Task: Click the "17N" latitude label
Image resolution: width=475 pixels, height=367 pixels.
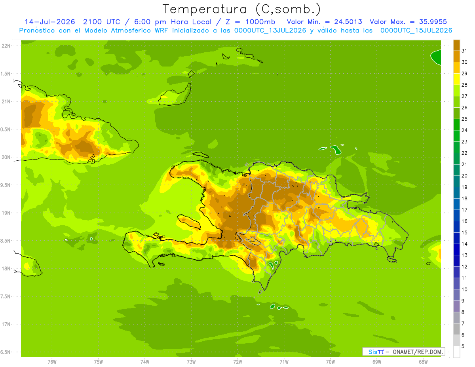Action: (6, 324)
